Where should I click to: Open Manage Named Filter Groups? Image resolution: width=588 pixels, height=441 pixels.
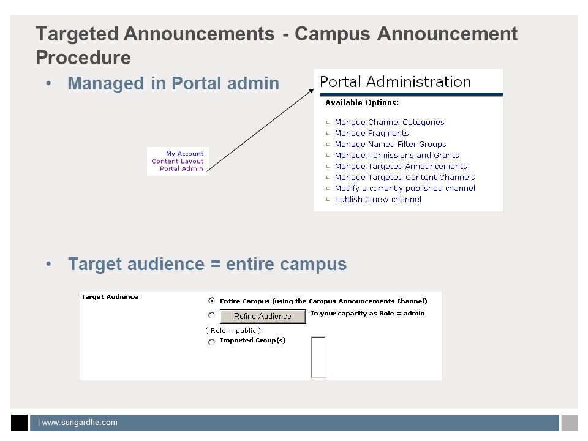pyautogui.click(x=390, y=145)
